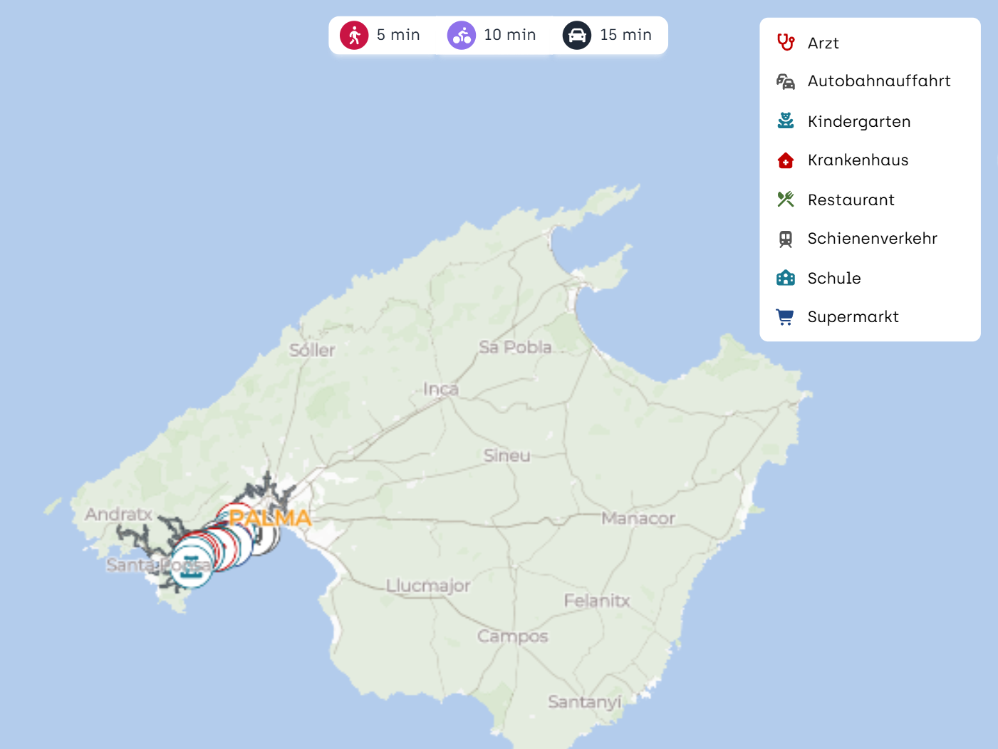998x749 pixels.
Task: Click the red walking 5 min icon
Action: 354,35
